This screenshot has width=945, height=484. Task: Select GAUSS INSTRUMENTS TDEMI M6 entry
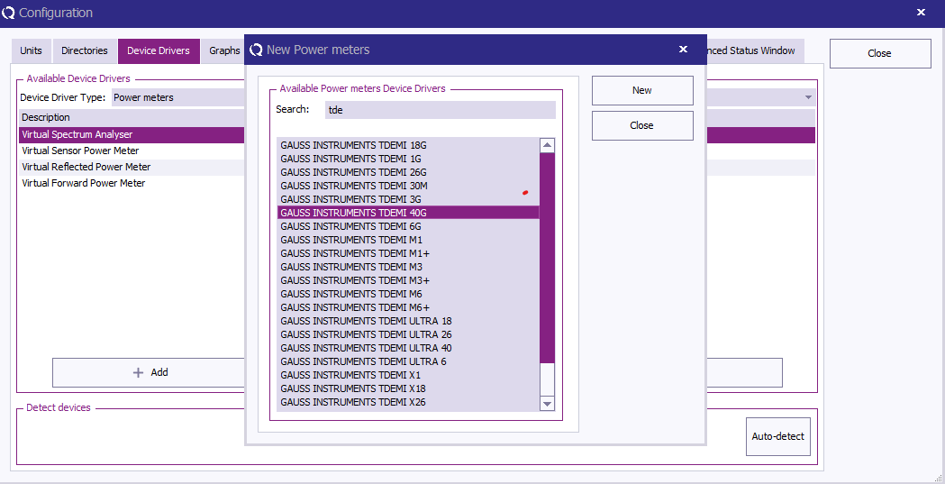point(408,294)
